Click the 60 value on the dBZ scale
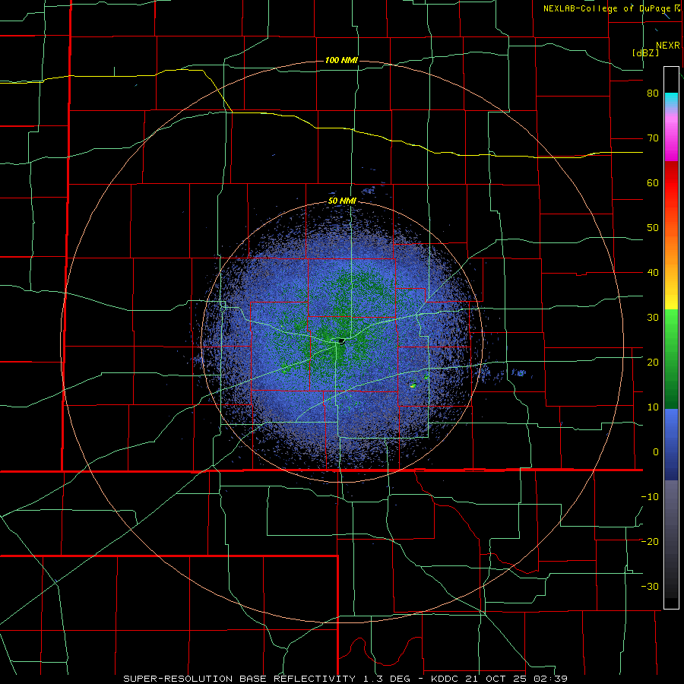 tap(653, 182)
